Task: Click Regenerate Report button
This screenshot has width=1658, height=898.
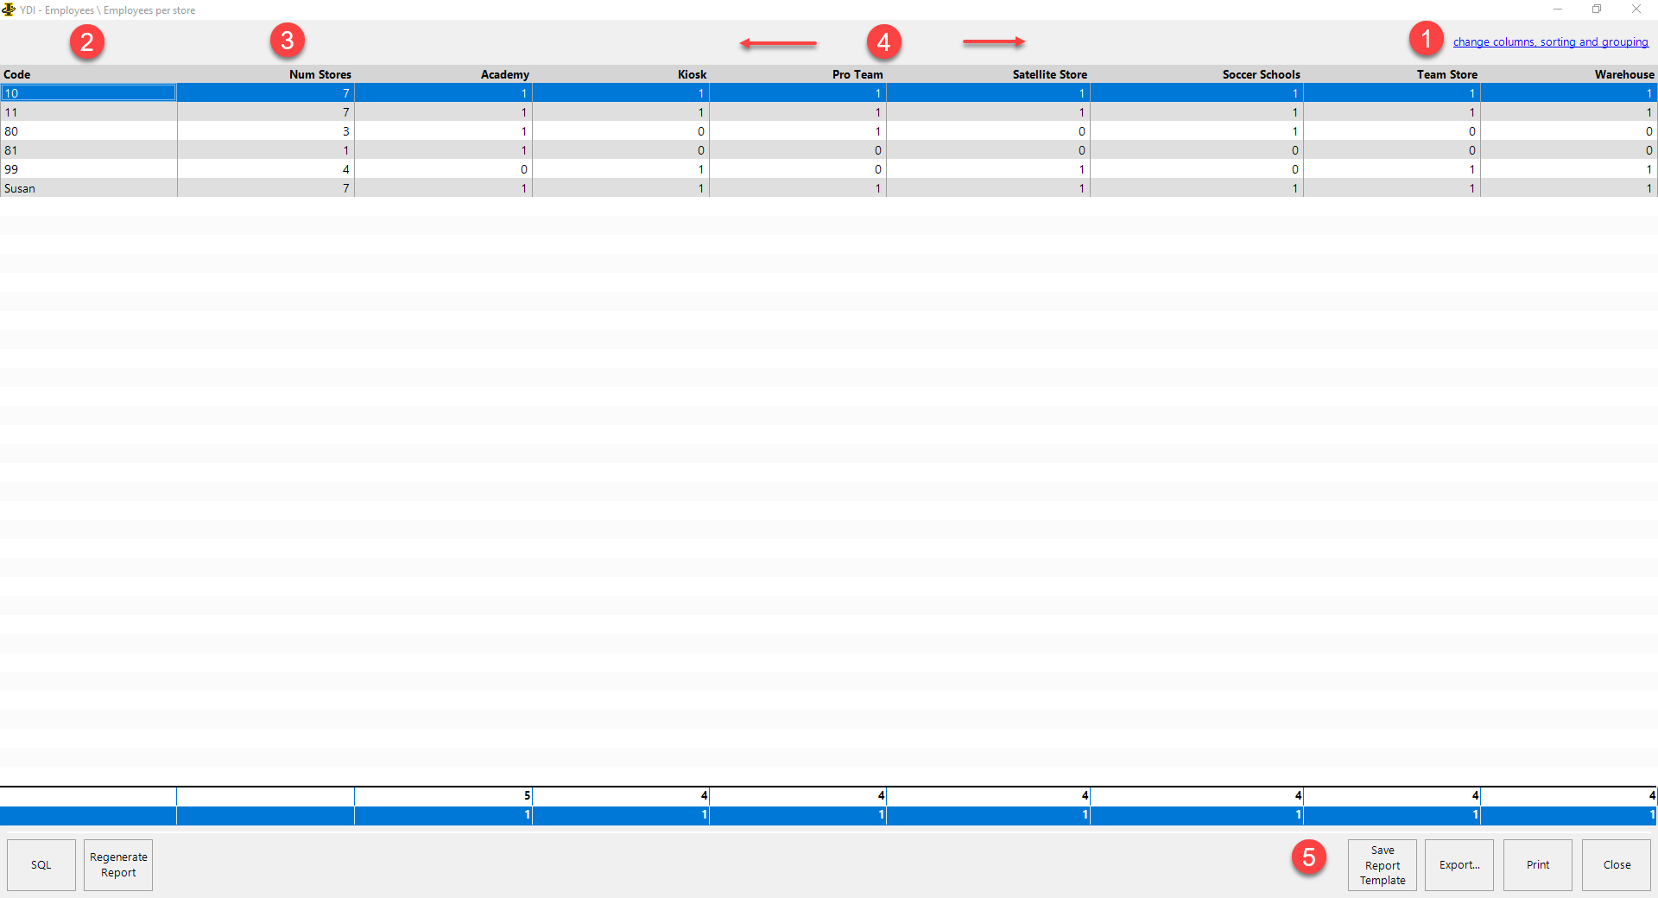Action: pyautogui.click(x=118, y=864)
